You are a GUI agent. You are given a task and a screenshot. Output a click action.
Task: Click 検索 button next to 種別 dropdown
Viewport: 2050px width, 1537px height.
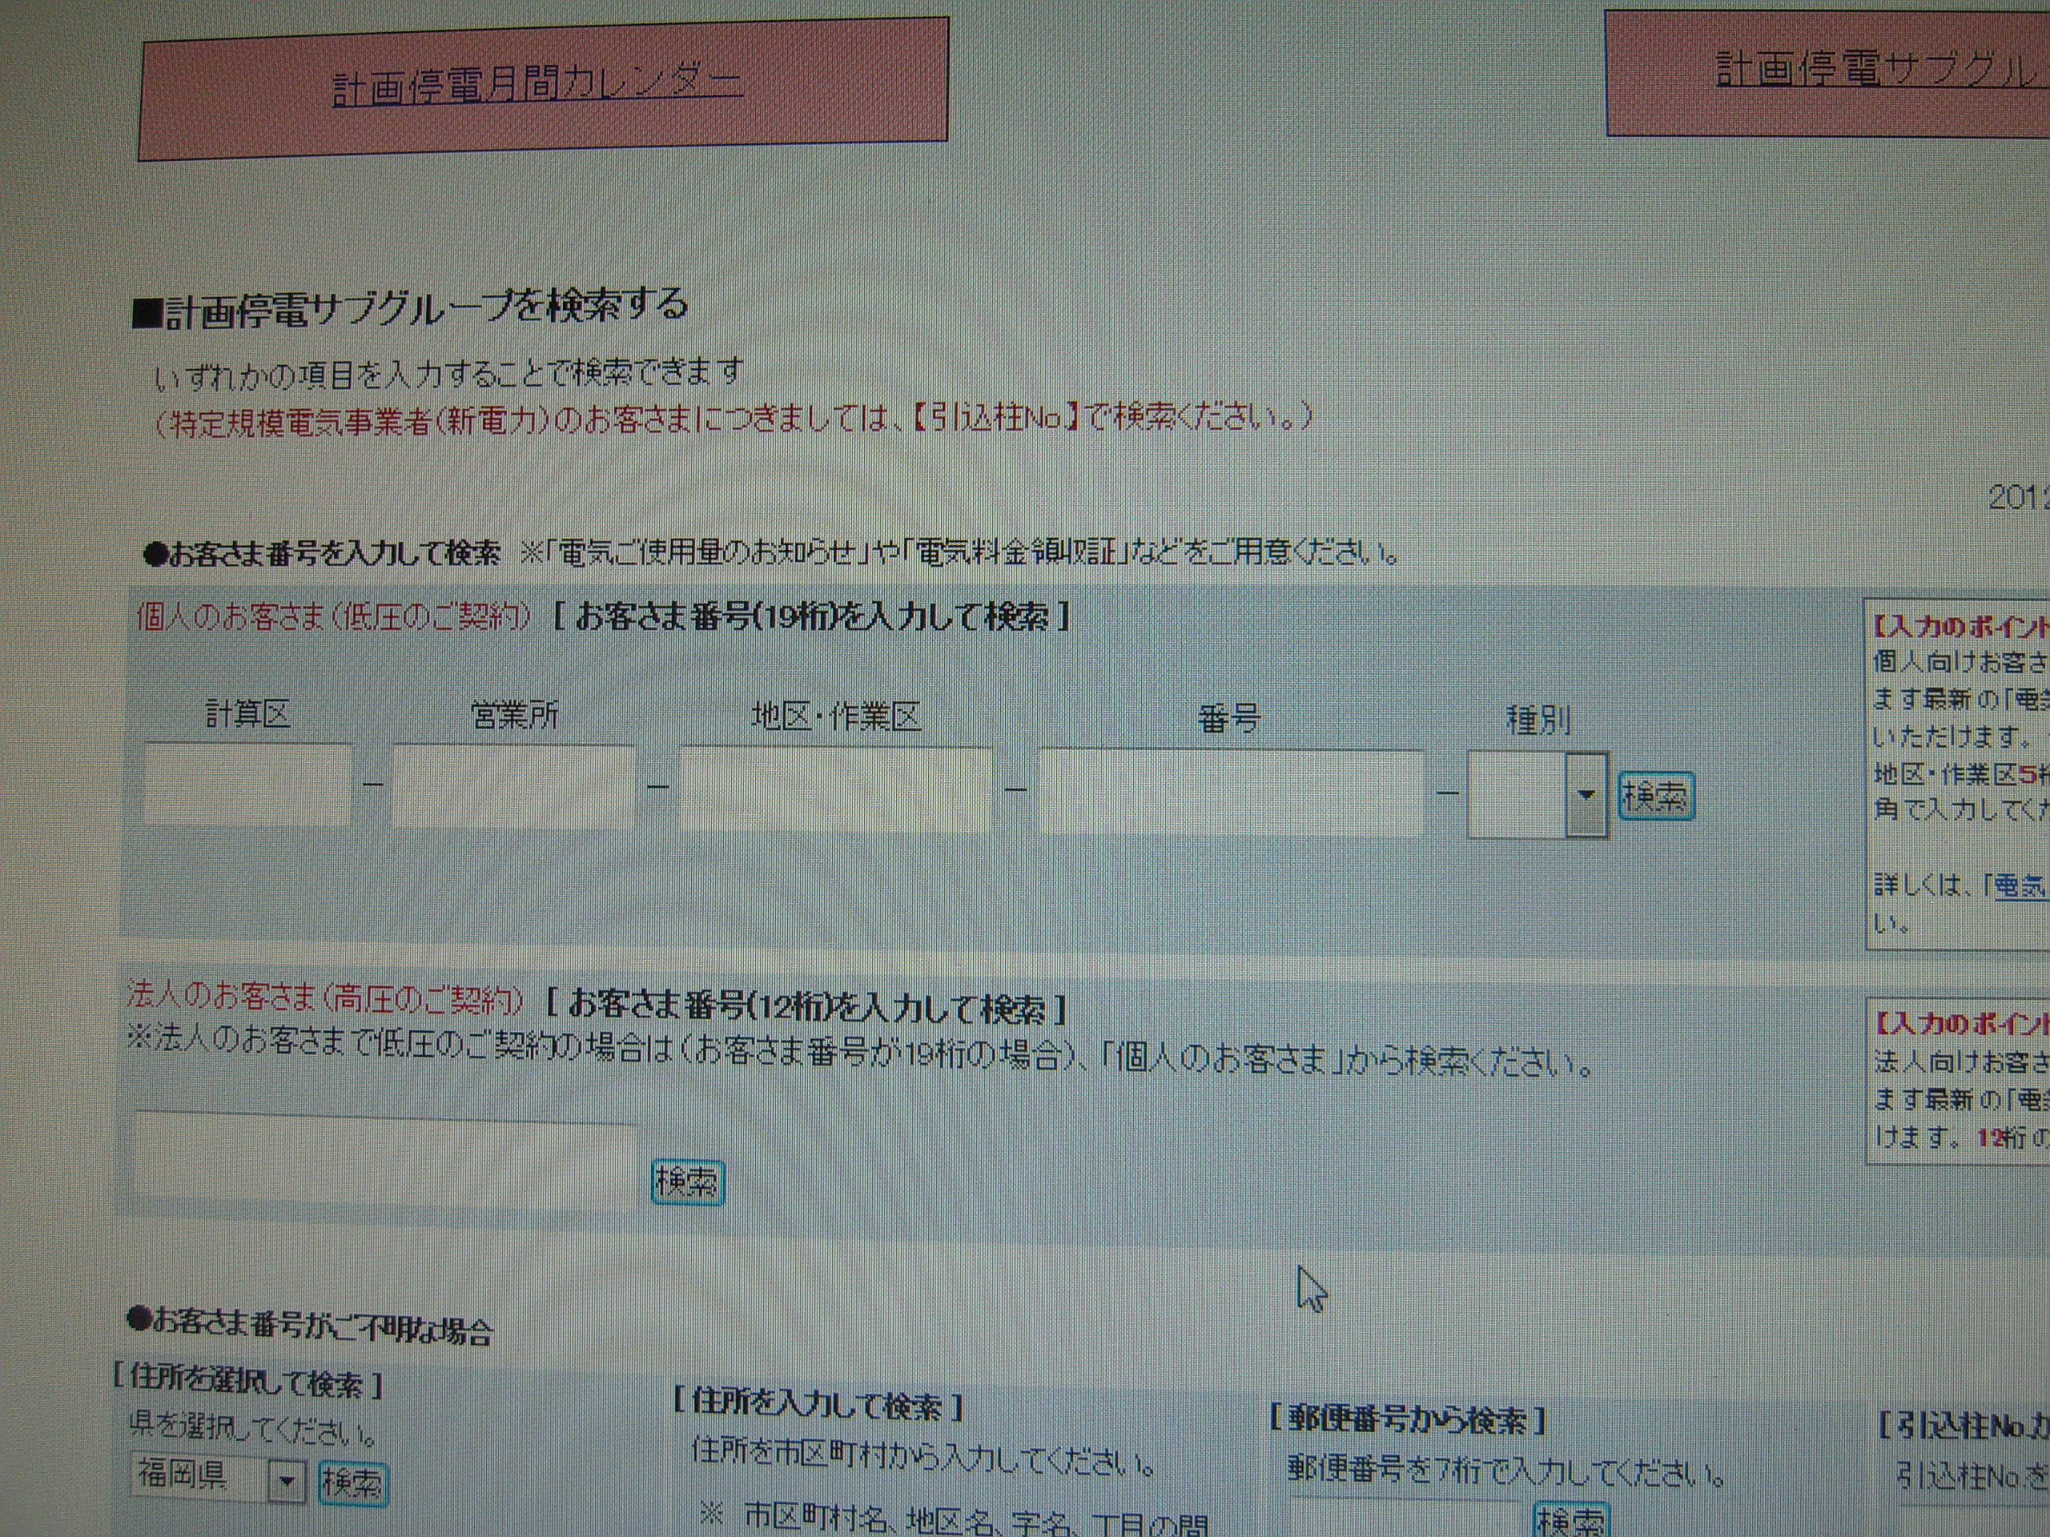pyautogui.click(x=1655, y=796)
